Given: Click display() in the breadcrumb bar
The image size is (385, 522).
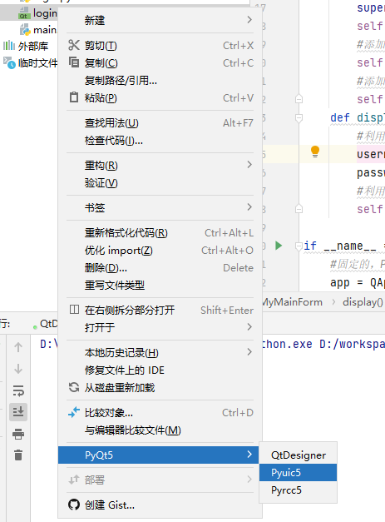Looking at the screenshot, I should 363,302.
